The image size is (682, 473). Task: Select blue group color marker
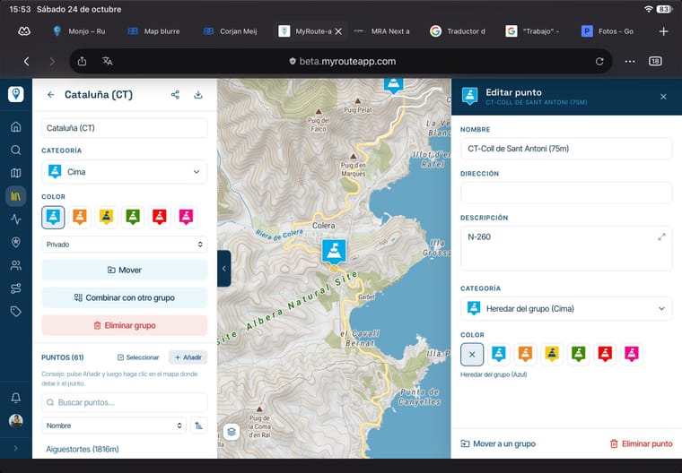coord(53,217)
